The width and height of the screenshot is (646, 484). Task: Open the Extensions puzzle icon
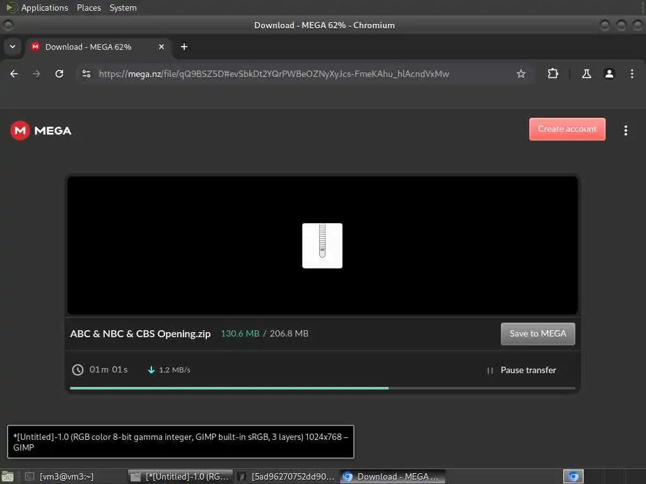(x=553, y=74)
